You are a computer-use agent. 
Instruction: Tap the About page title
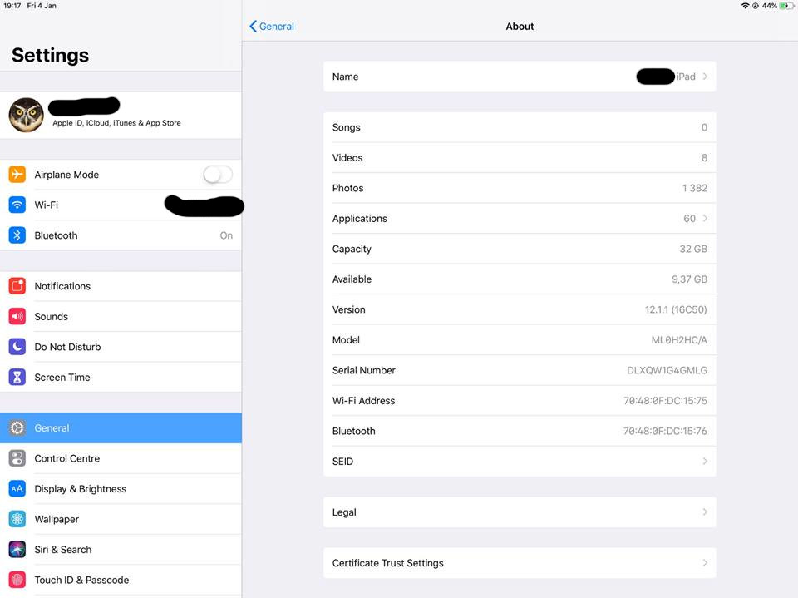click(x=520, y=27)
